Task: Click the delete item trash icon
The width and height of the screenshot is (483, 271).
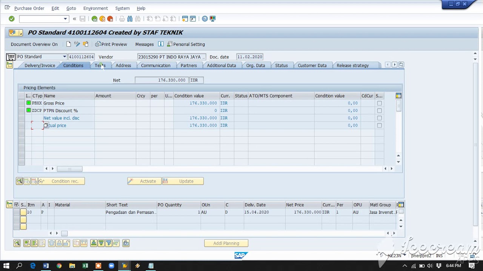Action: pyautogui.click(x=52, y=243)
